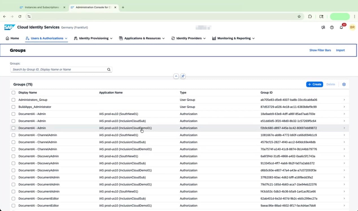Switch to Administration Console browser tab

[93, 7]
